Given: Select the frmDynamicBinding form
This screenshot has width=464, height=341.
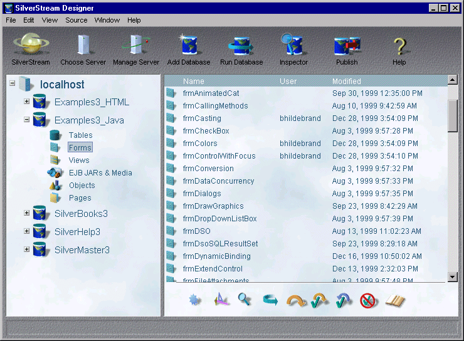Looking at the screenshot, I should 216,256.
